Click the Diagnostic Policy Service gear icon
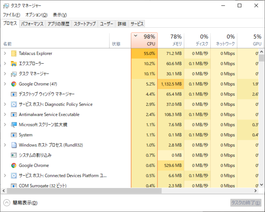Image resolution: width=265 pixels, height=212 pixels. (14, 105)
